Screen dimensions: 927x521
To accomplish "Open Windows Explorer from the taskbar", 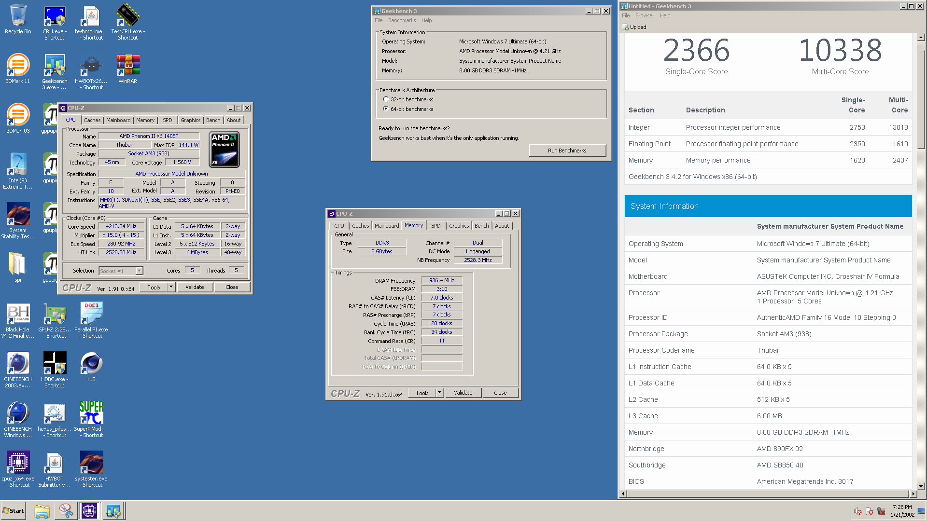I will coord(42,511).
